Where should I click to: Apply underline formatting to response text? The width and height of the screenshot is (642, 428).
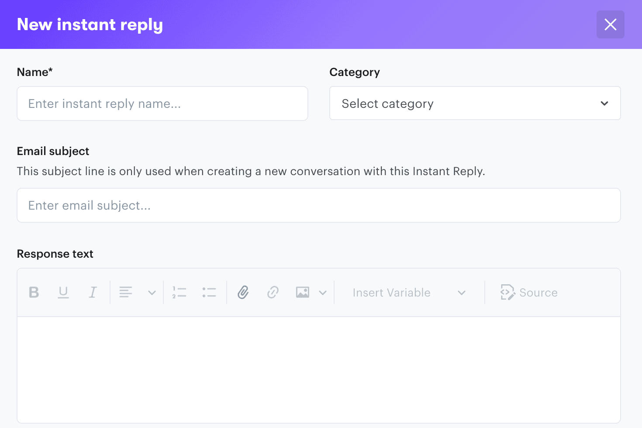[x=63, y=292]
